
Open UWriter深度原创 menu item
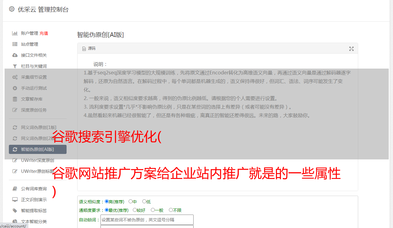38,160
